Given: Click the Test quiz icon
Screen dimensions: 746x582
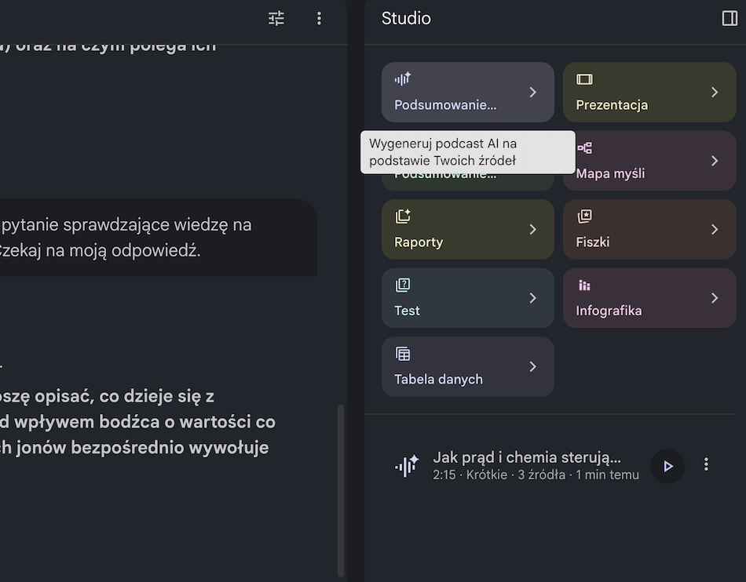Looking at the screenshot, I should pyautogui.click(x=403, y=285).
